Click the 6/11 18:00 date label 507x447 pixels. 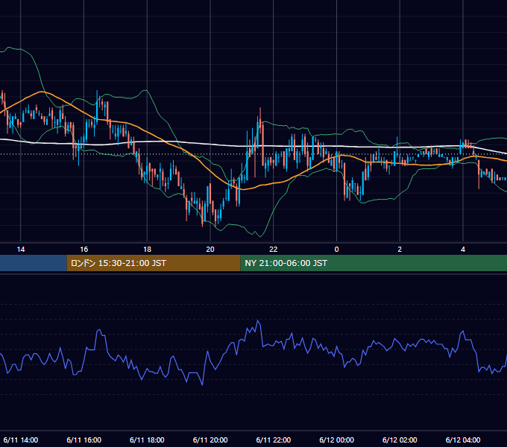click(147, 440)
